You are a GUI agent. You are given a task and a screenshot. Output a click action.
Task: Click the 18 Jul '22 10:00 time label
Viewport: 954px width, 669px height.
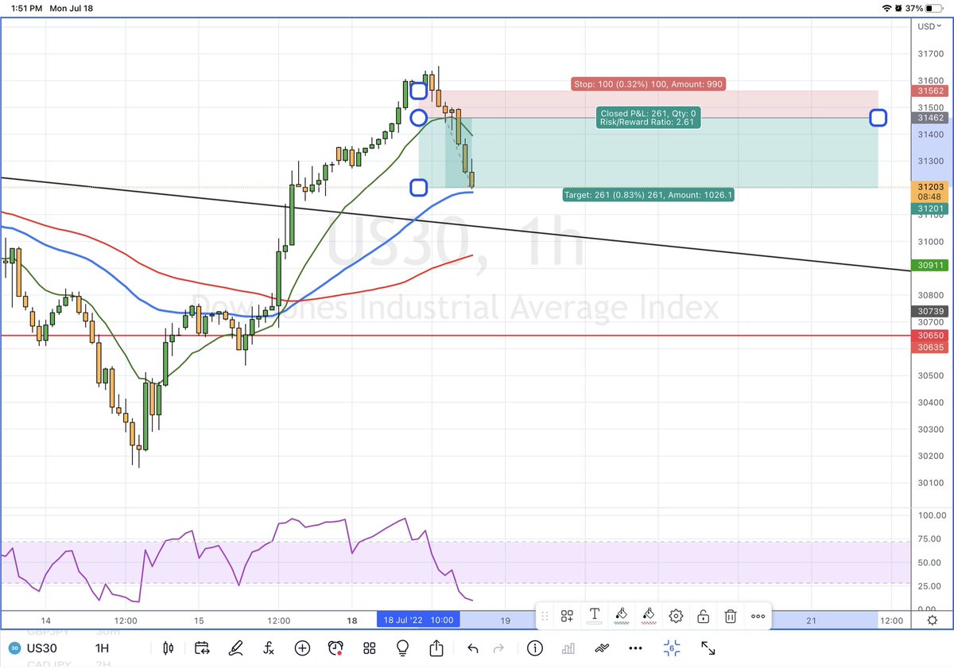418,620
